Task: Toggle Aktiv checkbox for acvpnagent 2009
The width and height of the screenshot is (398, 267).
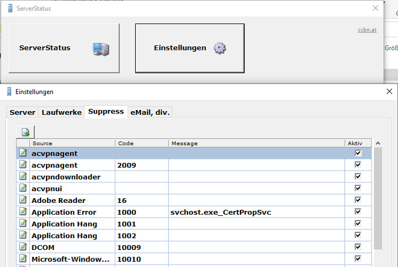Action: click(x=358, y=165)
